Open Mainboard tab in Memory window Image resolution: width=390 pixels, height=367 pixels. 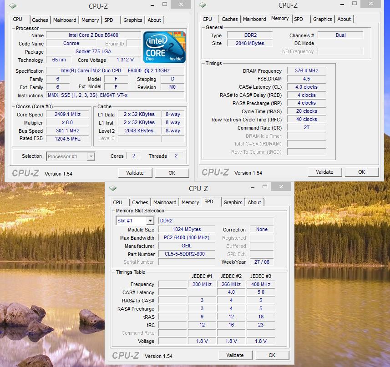coord(254,19)
